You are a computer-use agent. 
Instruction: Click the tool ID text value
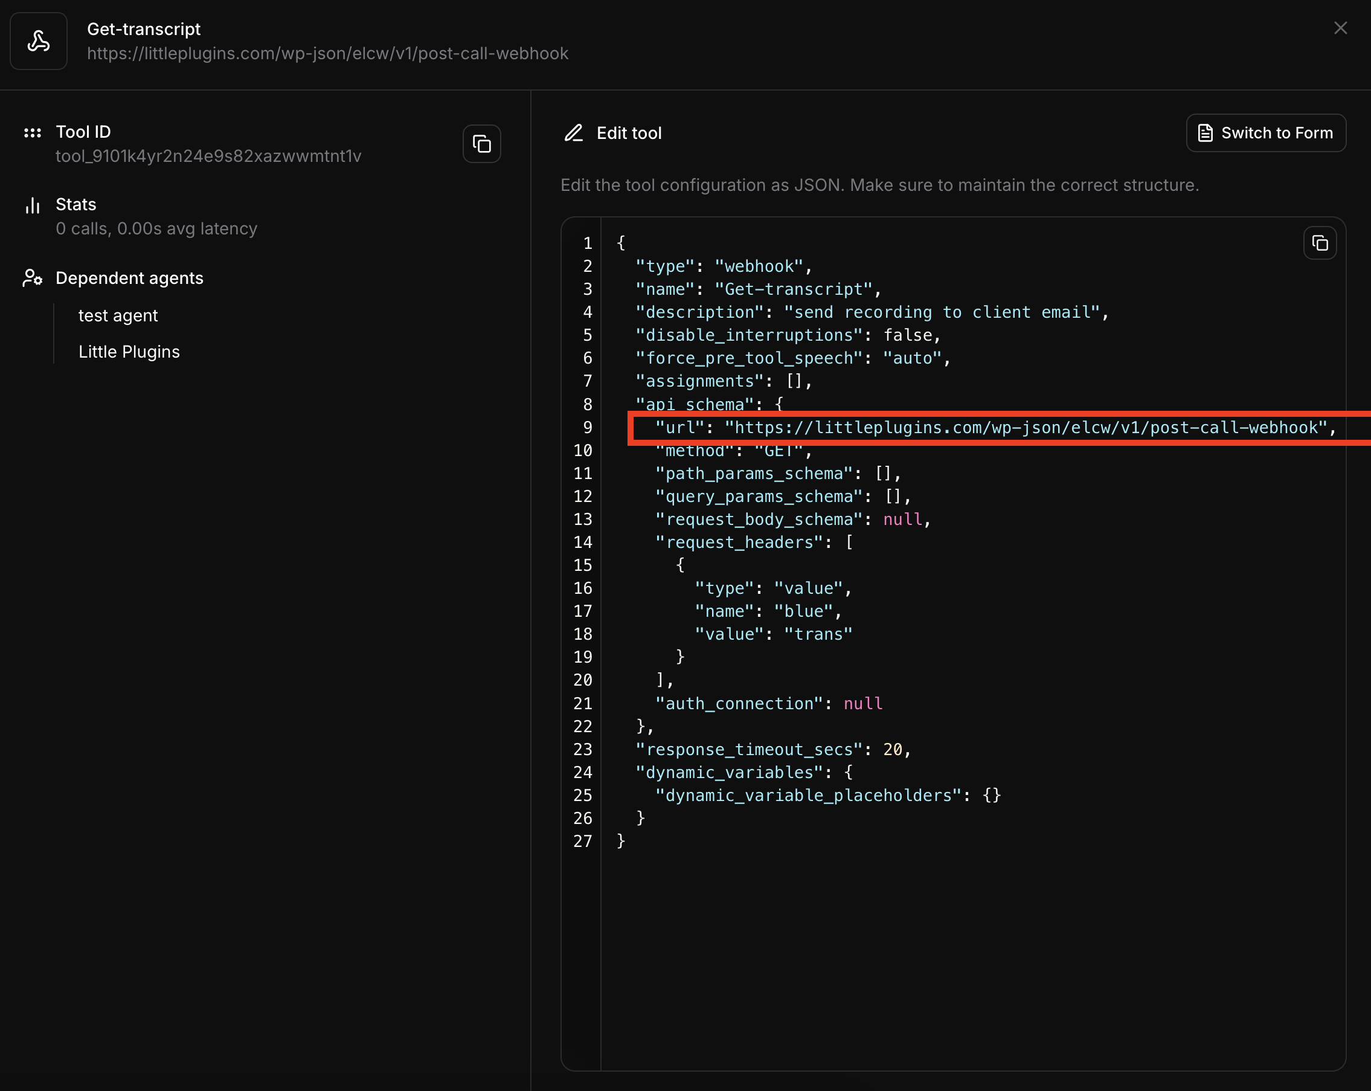(208, 156)
